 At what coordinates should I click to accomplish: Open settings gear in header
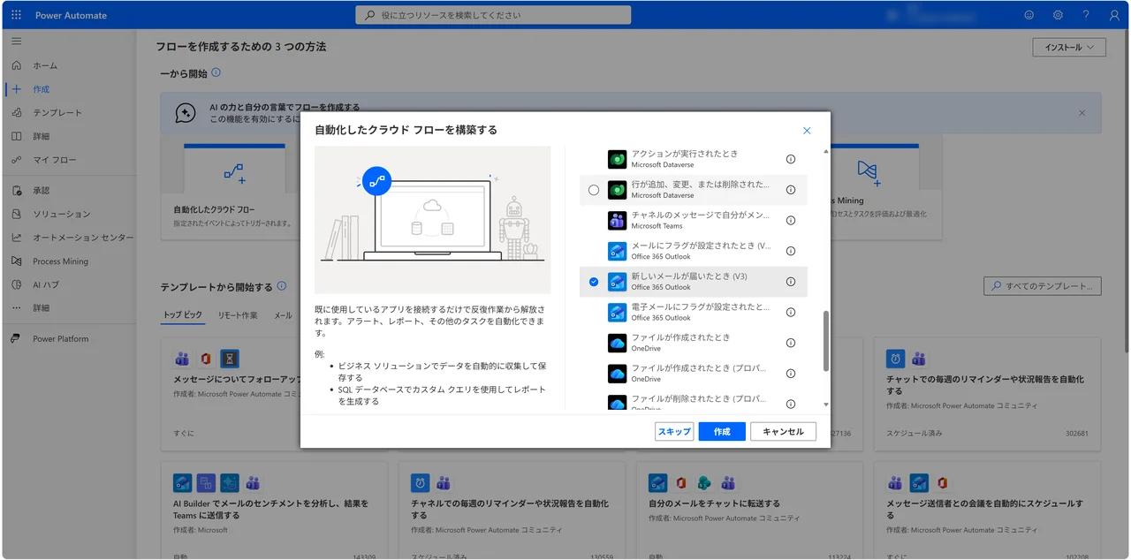1058,15
